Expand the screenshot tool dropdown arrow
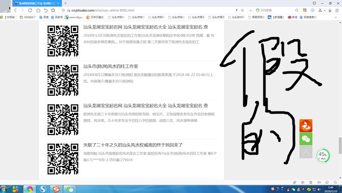Screen dimensions: 342x193 [x=325, y=10]
